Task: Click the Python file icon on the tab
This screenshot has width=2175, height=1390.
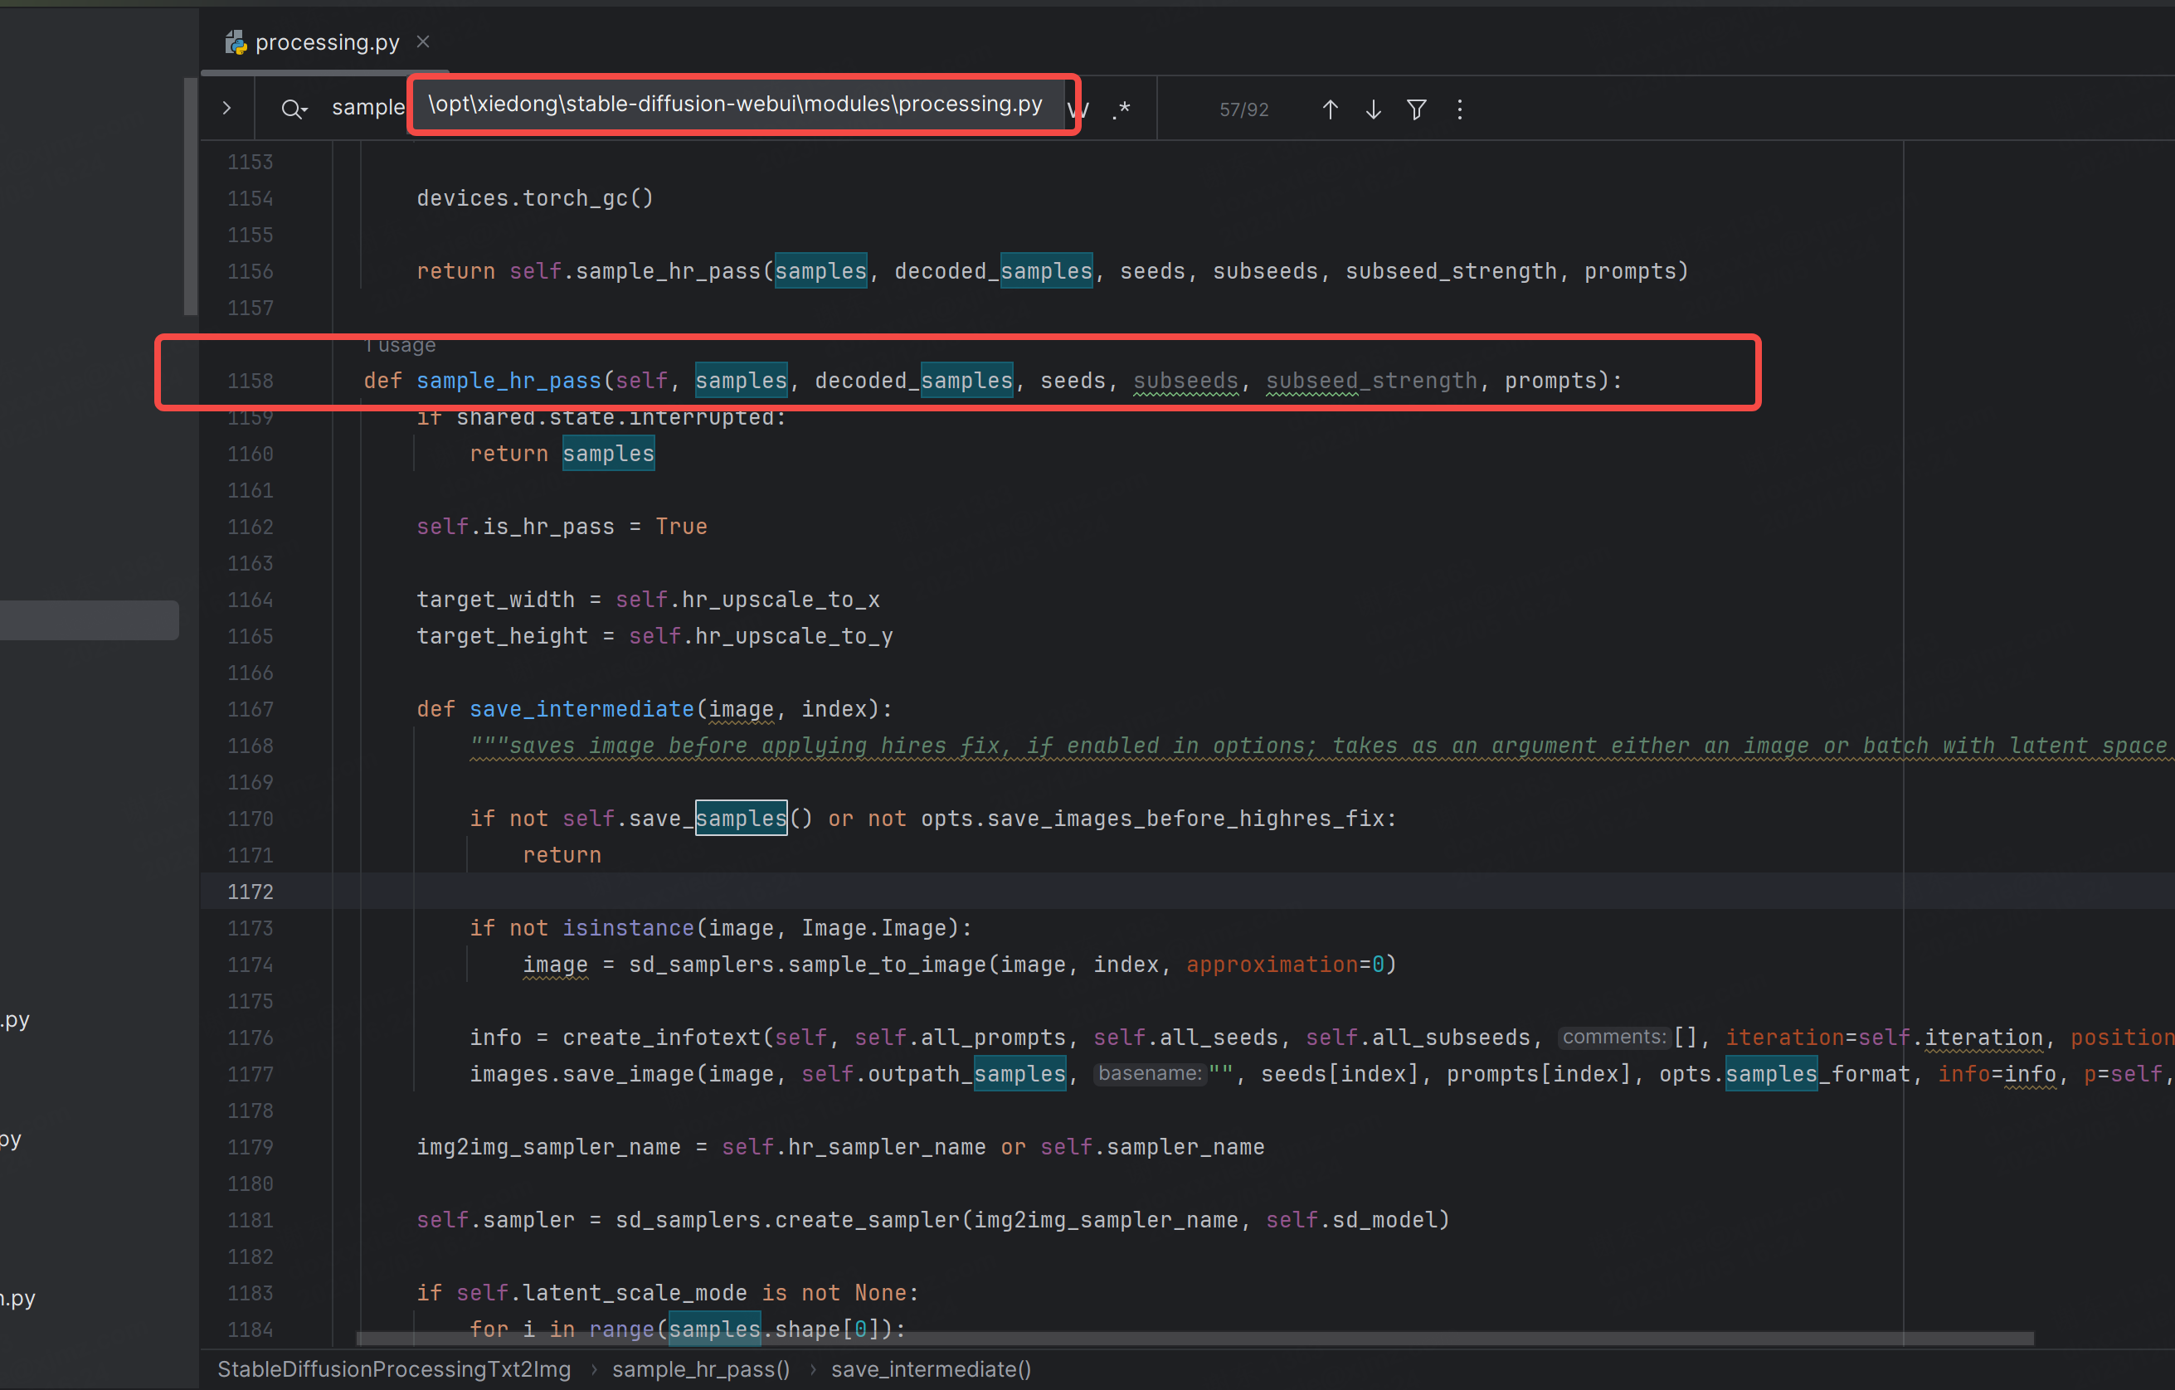Action: (x=236, y=41)
